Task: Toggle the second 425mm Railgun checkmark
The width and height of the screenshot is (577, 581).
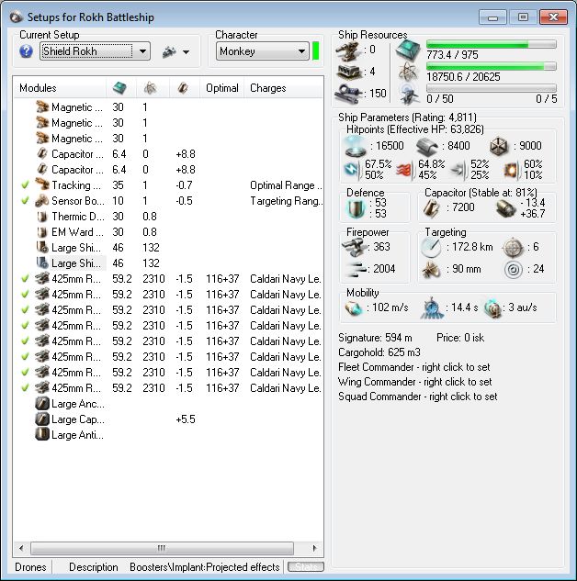Action: (25, 294)
